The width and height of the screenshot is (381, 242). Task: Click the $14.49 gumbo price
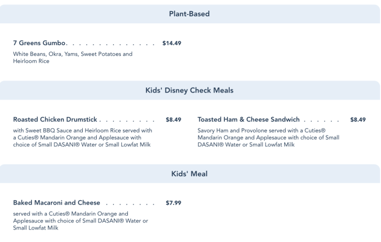(x=172, y=43)
